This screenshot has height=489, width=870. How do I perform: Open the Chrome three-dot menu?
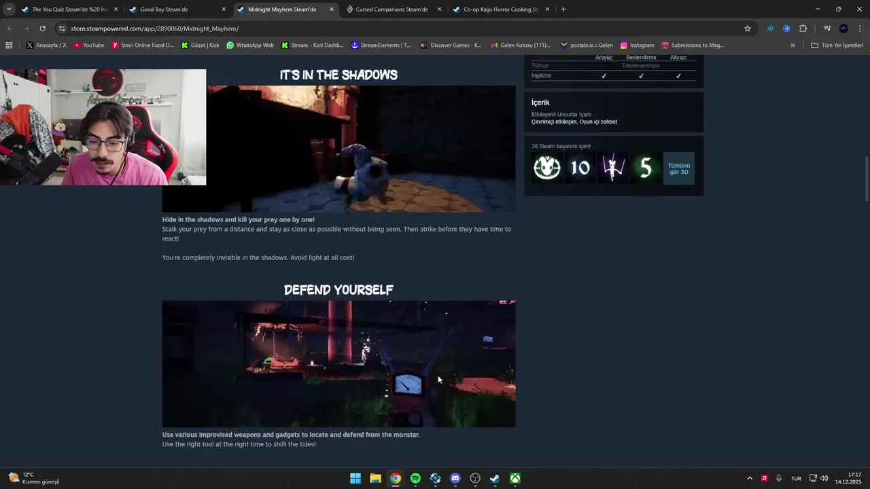(x=860, y=29)
